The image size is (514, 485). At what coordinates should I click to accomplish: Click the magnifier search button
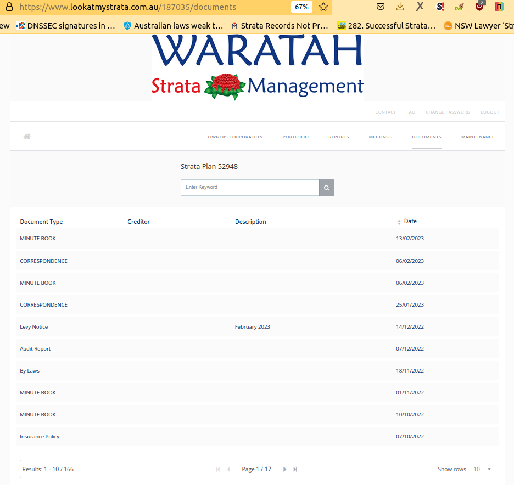point(326,188)
